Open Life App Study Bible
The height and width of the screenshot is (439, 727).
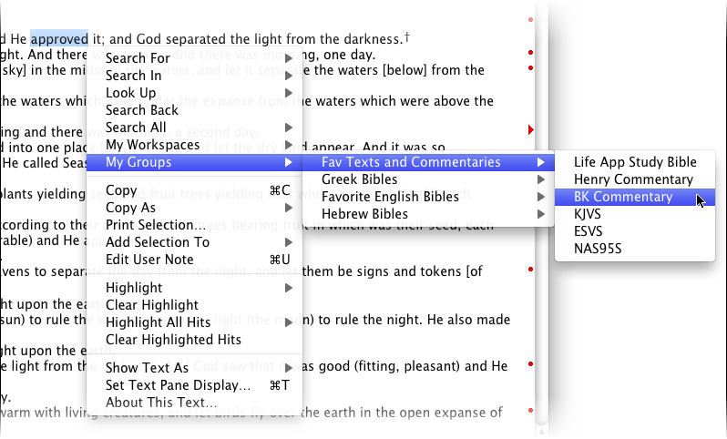pyautogui.click(x=634, y=162)
